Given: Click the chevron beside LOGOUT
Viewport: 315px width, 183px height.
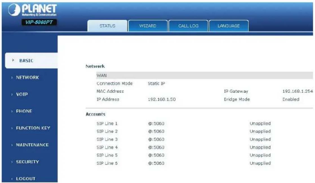Looking at the screenshot, I should (x=12, y=179).
